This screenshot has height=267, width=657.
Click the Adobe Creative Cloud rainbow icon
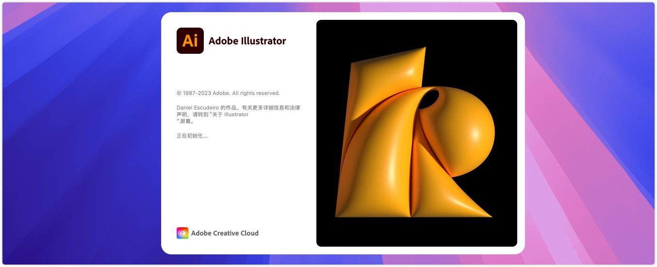tap(182, 233)
